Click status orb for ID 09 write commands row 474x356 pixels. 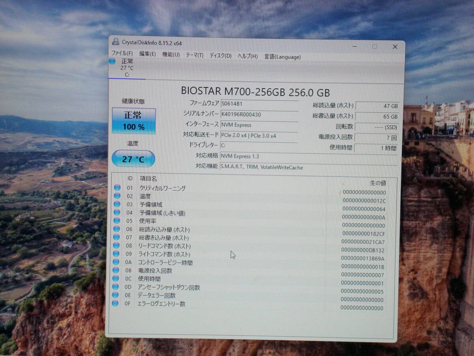[117, 254]
